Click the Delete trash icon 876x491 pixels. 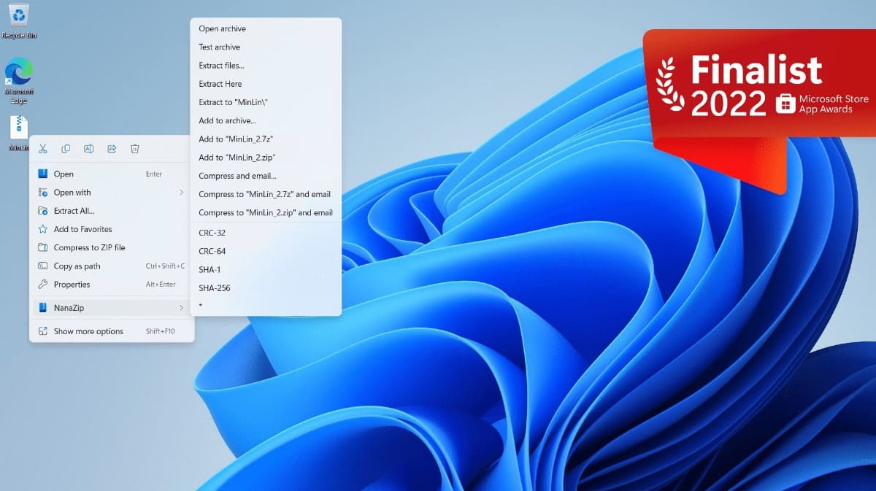pyautogui.click(x=135, y=149)
